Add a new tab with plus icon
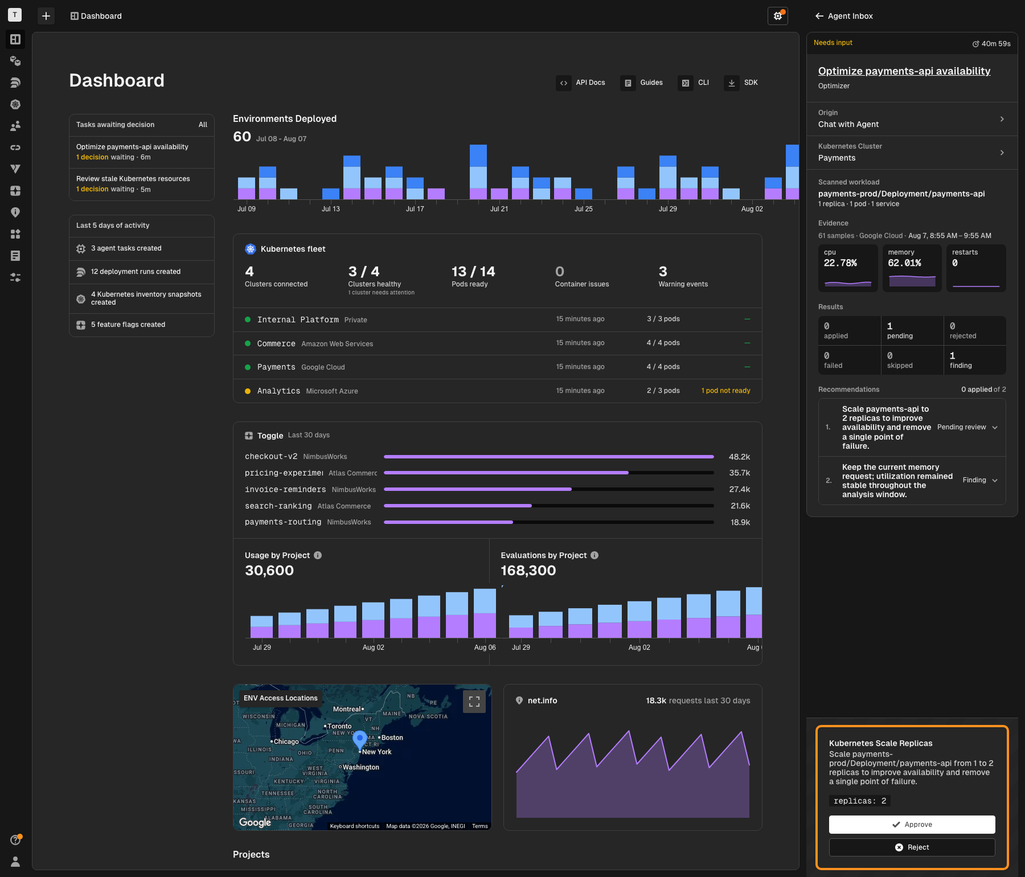Viewport: 1025px width, 877px height. (x=46, y=16)
